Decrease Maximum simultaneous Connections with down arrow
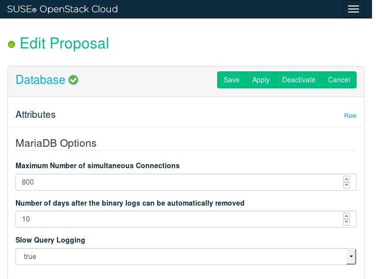The width and height of the screenshot is (382, 279). coord(347,185)
